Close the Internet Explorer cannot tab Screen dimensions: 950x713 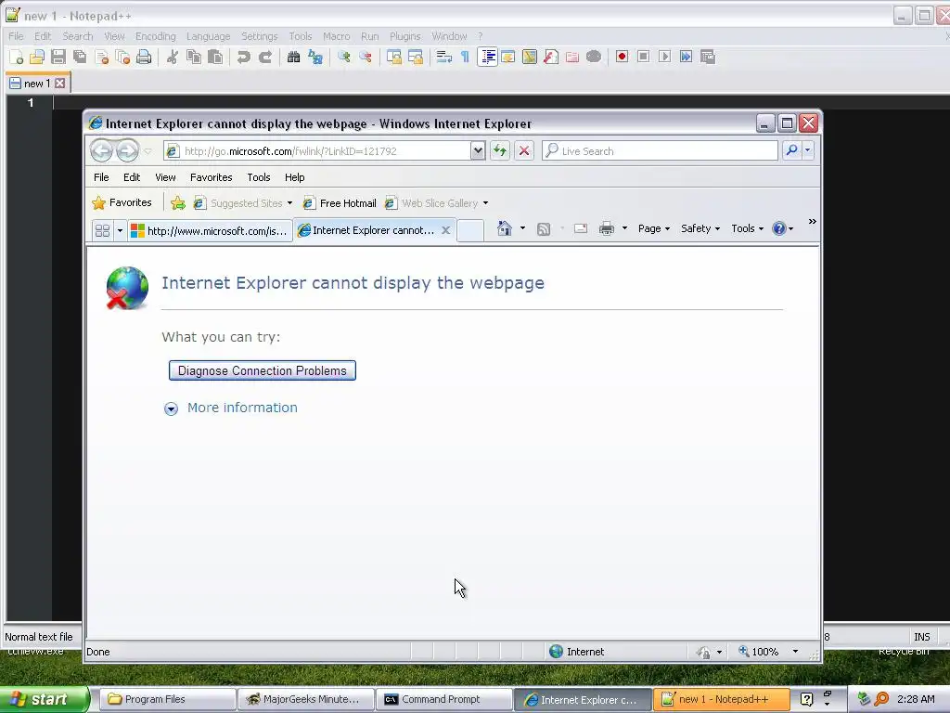[445, 230]
